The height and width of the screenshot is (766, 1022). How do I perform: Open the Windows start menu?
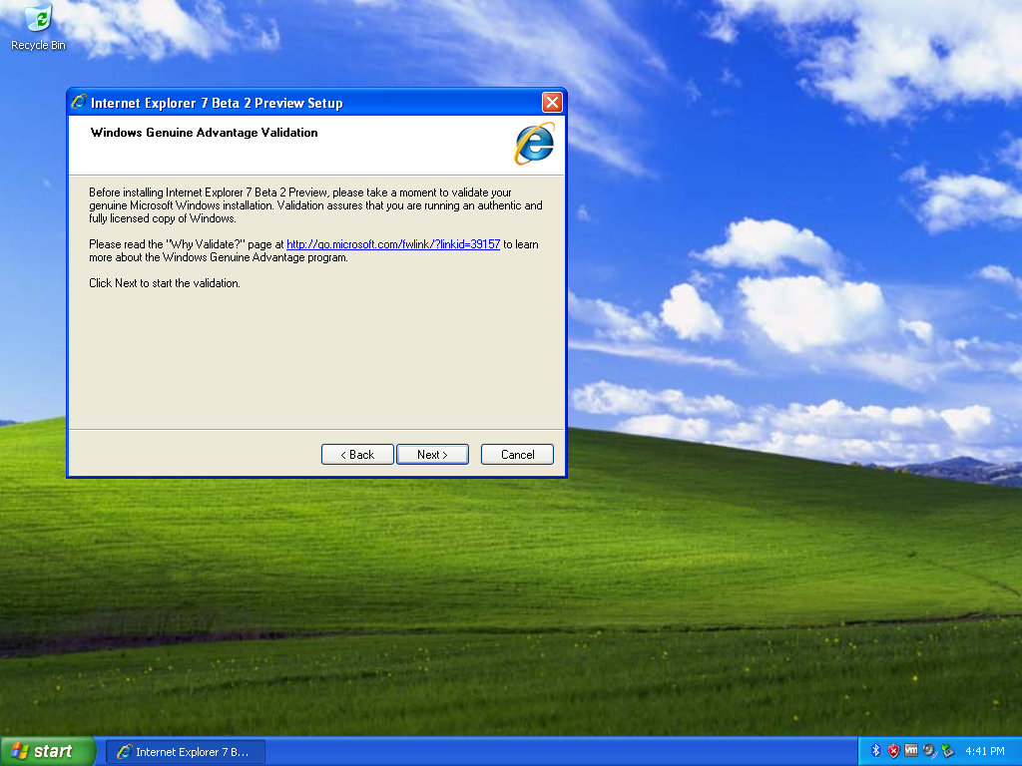[48, 751]
